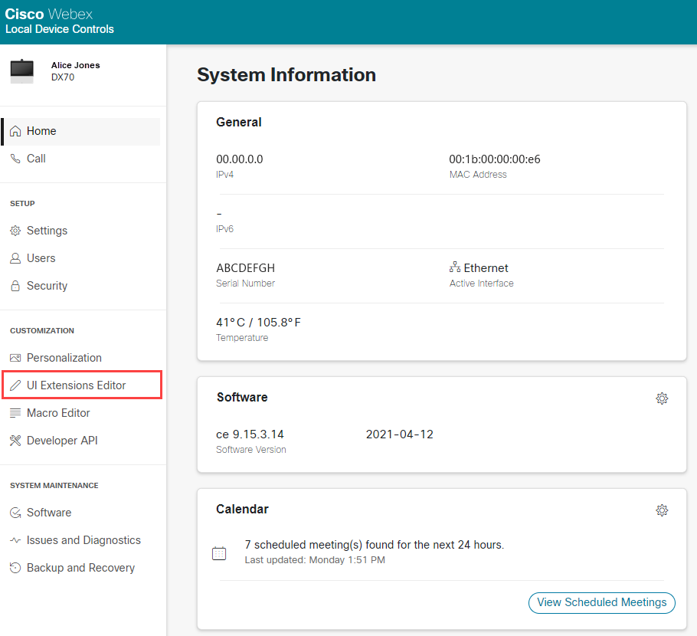Navigate to Software under System Maintenance
The width and height of the screenshot is (697, 636).
(49, 513)
